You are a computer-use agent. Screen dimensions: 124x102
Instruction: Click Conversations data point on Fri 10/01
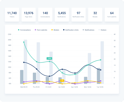coord(49,61)
